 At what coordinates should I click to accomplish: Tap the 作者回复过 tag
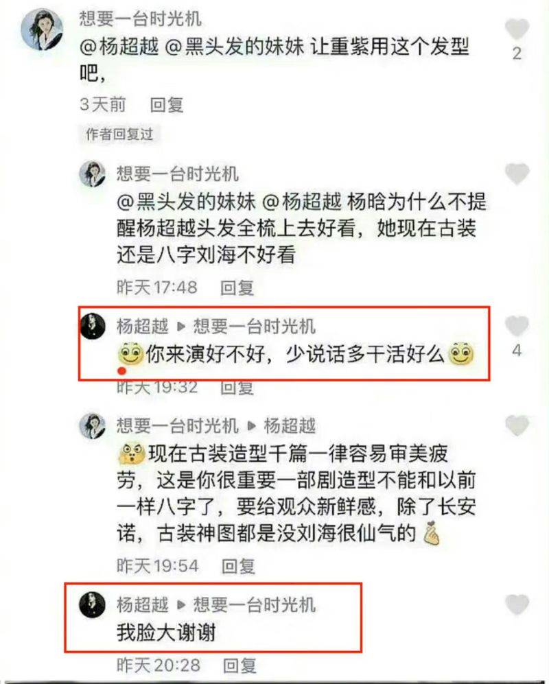tap(119, 134)
